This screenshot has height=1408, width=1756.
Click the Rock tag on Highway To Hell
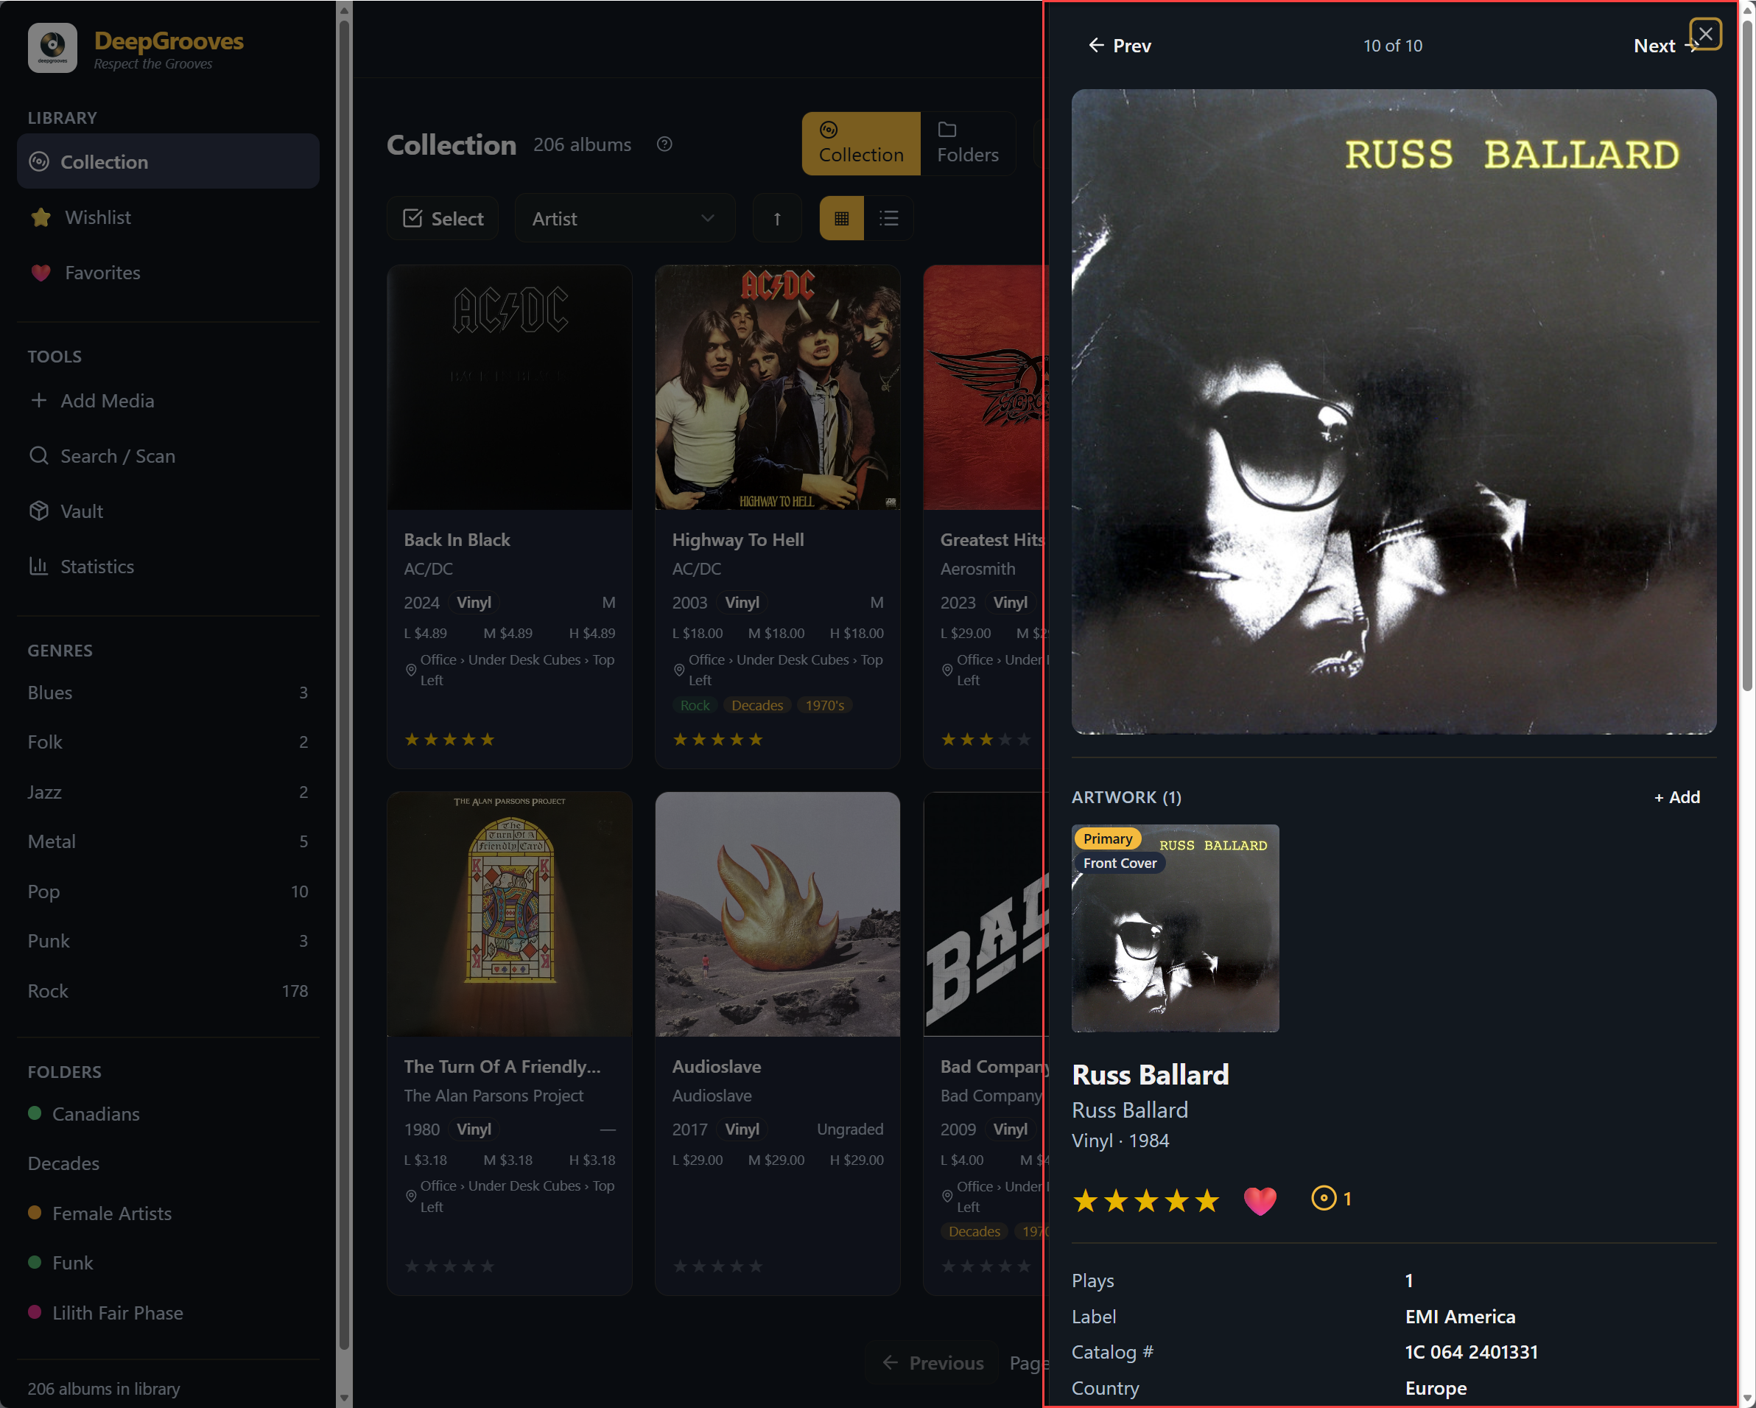[x=695, y=705]
